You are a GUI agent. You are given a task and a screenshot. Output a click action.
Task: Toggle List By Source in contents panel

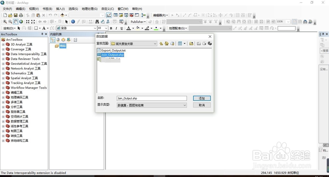pyautogui.click(x=58, y=40)
